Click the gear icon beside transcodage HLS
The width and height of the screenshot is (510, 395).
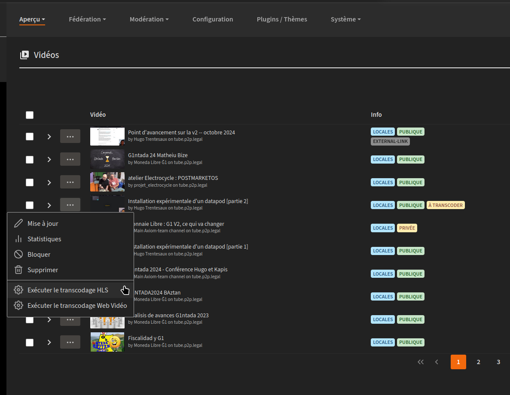[x=18, y=290]
